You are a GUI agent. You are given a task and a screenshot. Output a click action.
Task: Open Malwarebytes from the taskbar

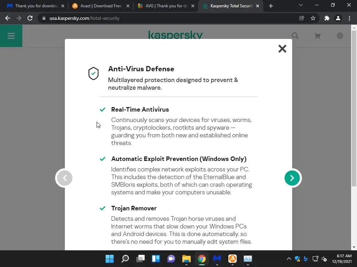pos(217,259)
